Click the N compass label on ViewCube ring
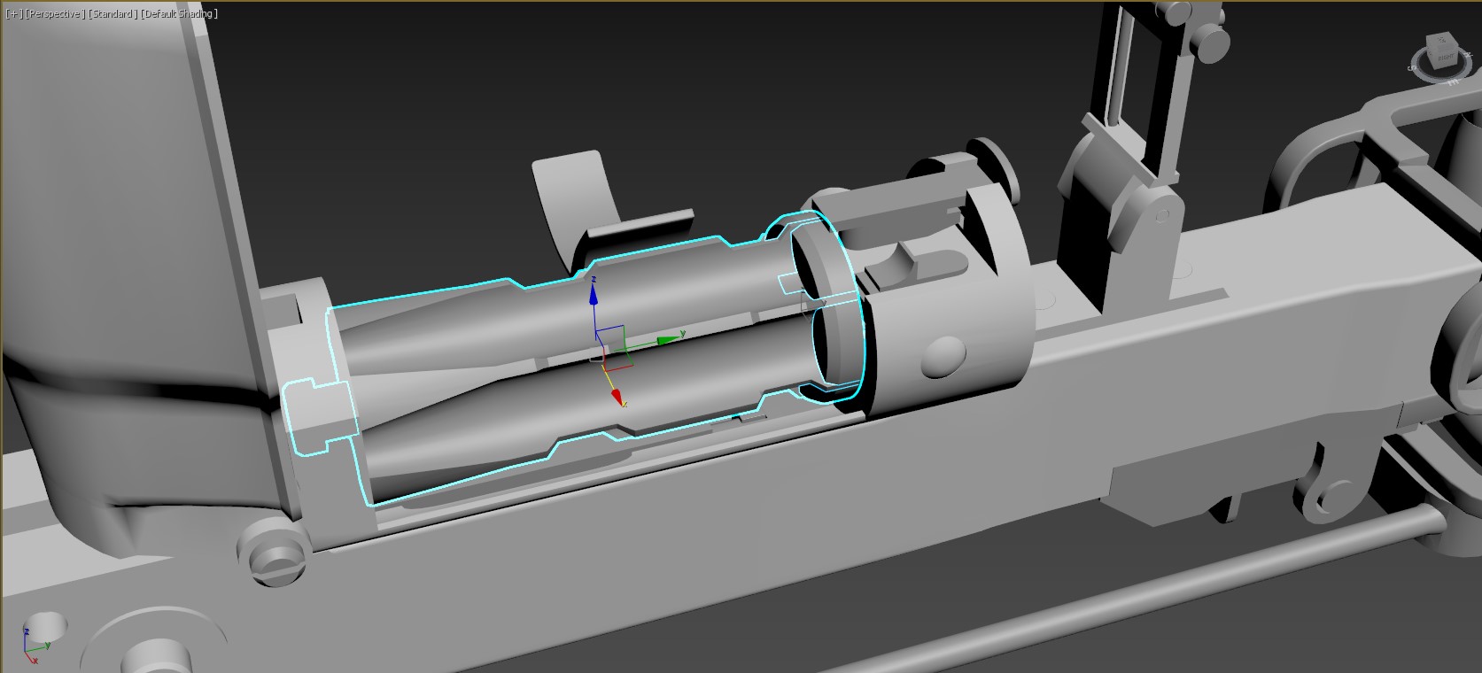The height and width of the screenshot is (673, 1482). (1469, 54)
